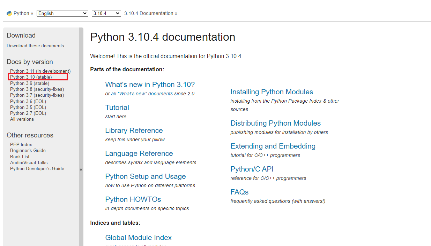Select Python 3.9 (stable) version
The width and height of the screenshot is (431, 246).
(30, 84)
